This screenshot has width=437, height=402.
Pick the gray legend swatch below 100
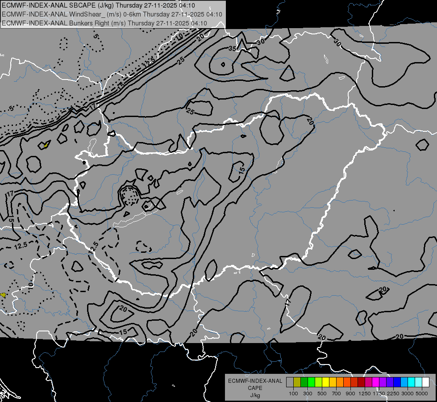pyautogui.click(x=290, y=382)
